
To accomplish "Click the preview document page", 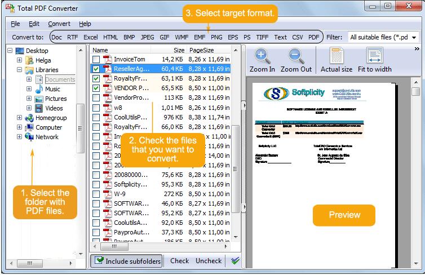I will click(x=324, y=176).
